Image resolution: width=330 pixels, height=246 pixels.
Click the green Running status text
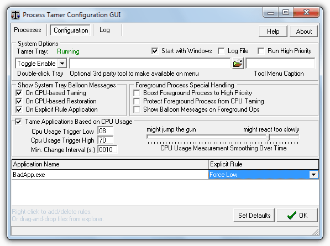point(68,51)
